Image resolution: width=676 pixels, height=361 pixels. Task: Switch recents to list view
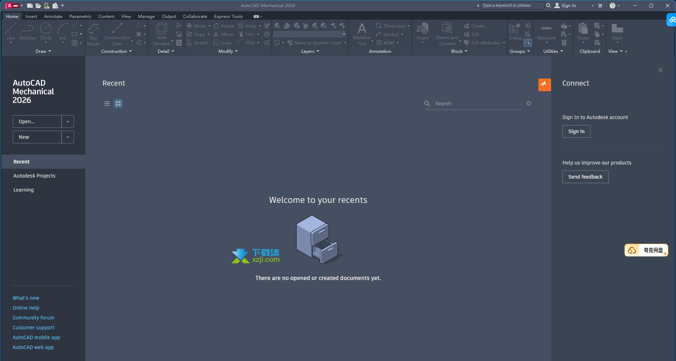pyautogui.click(x=107, y=104)
